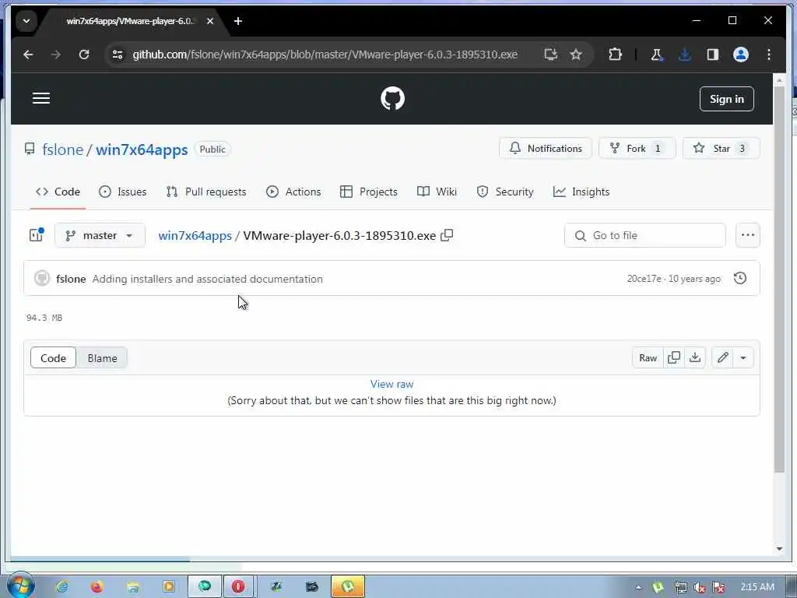The width and height of the screenshot is (797, 598).
Task: Reload the page with refresh icon
Action: [x=84, y=55]
